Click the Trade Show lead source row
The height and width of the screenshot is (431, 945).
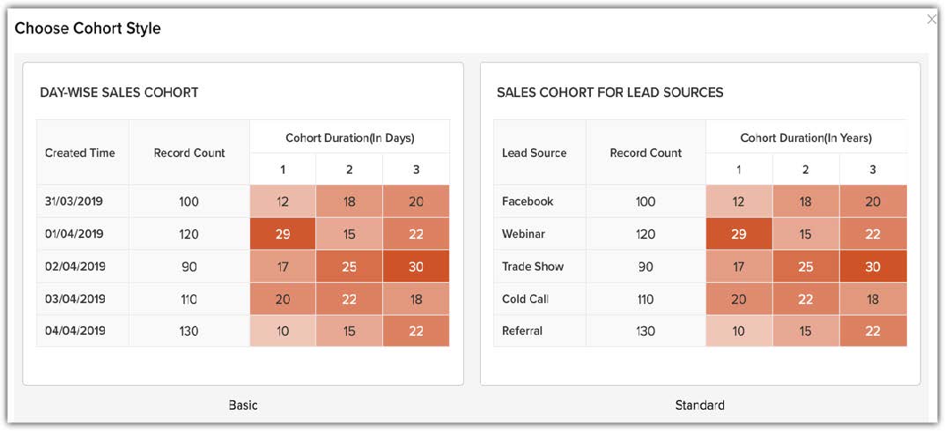coord(533,266)
